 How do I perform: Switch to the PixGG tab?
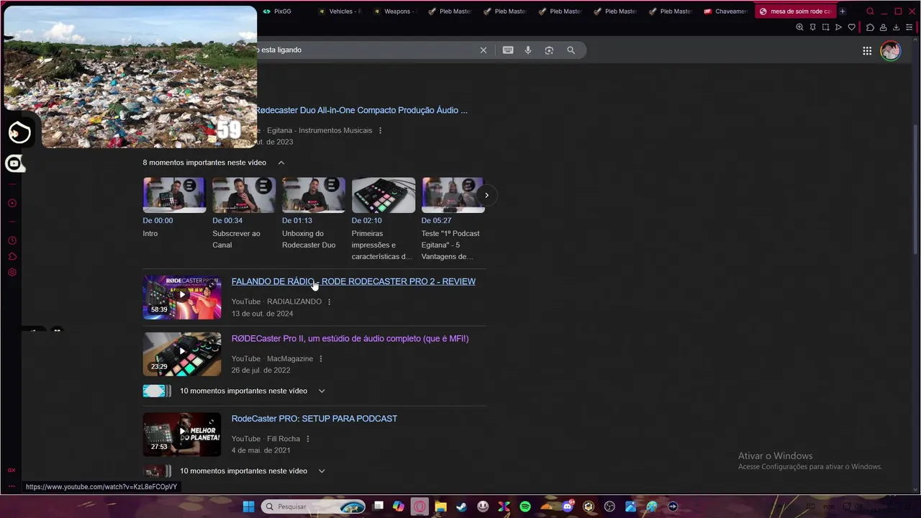click(x=278, y=12)
